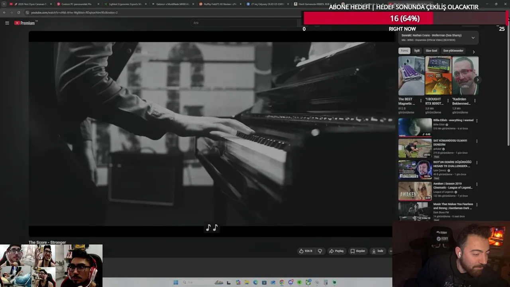510x287 pixels.
Task: Play the SAT KOMANDOSU video thumbnail
Action: [415, 148]
